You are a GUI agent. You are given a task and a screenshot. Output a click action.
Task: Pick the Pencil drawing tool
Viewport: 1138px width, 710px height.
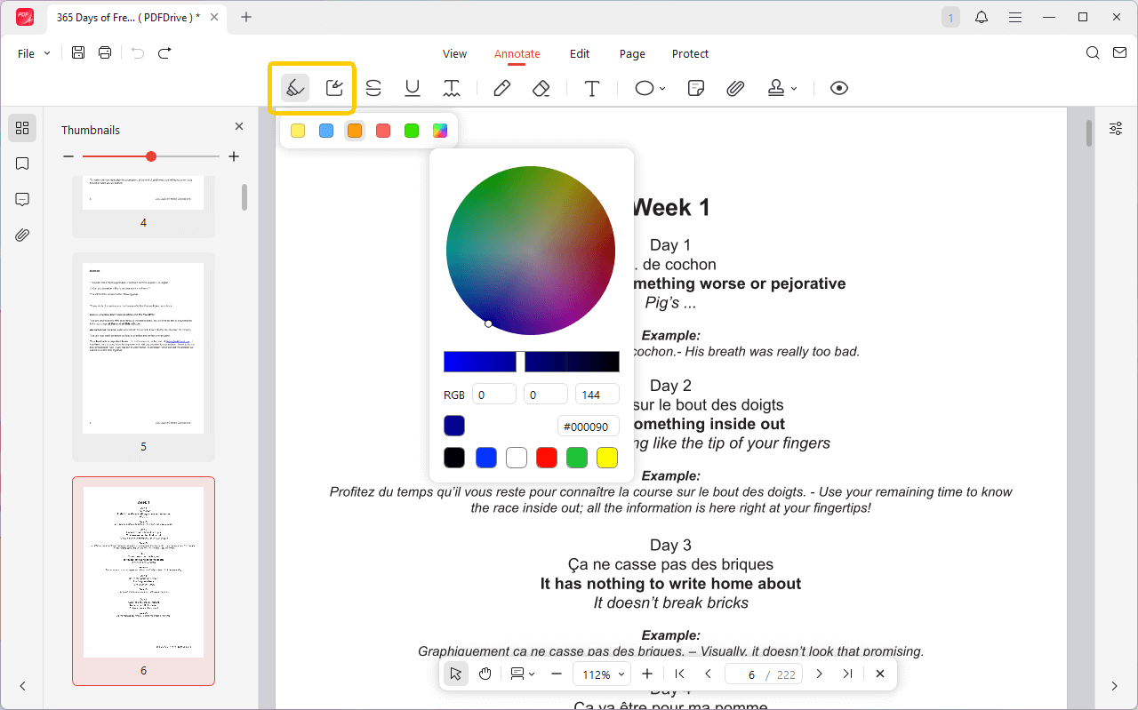(x=501, y=88)
